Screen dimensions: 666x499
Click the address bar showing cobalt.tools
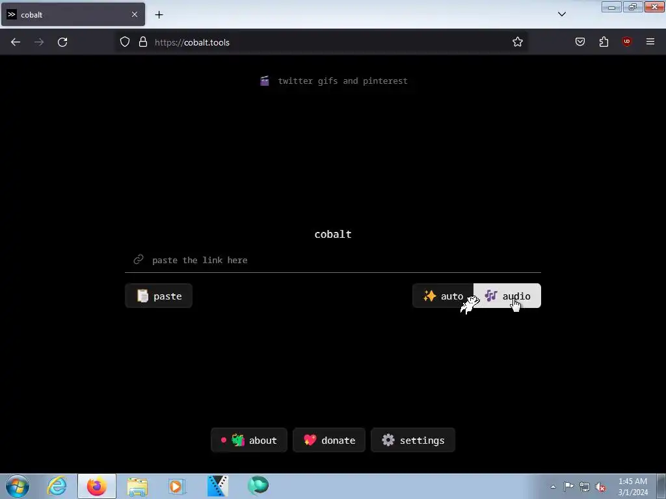click(x=321, y=42)
